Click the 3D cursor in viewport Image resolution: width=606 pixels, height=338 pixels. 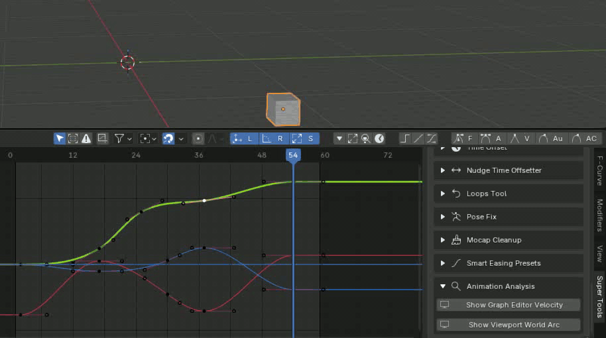[x=127, y=62]
